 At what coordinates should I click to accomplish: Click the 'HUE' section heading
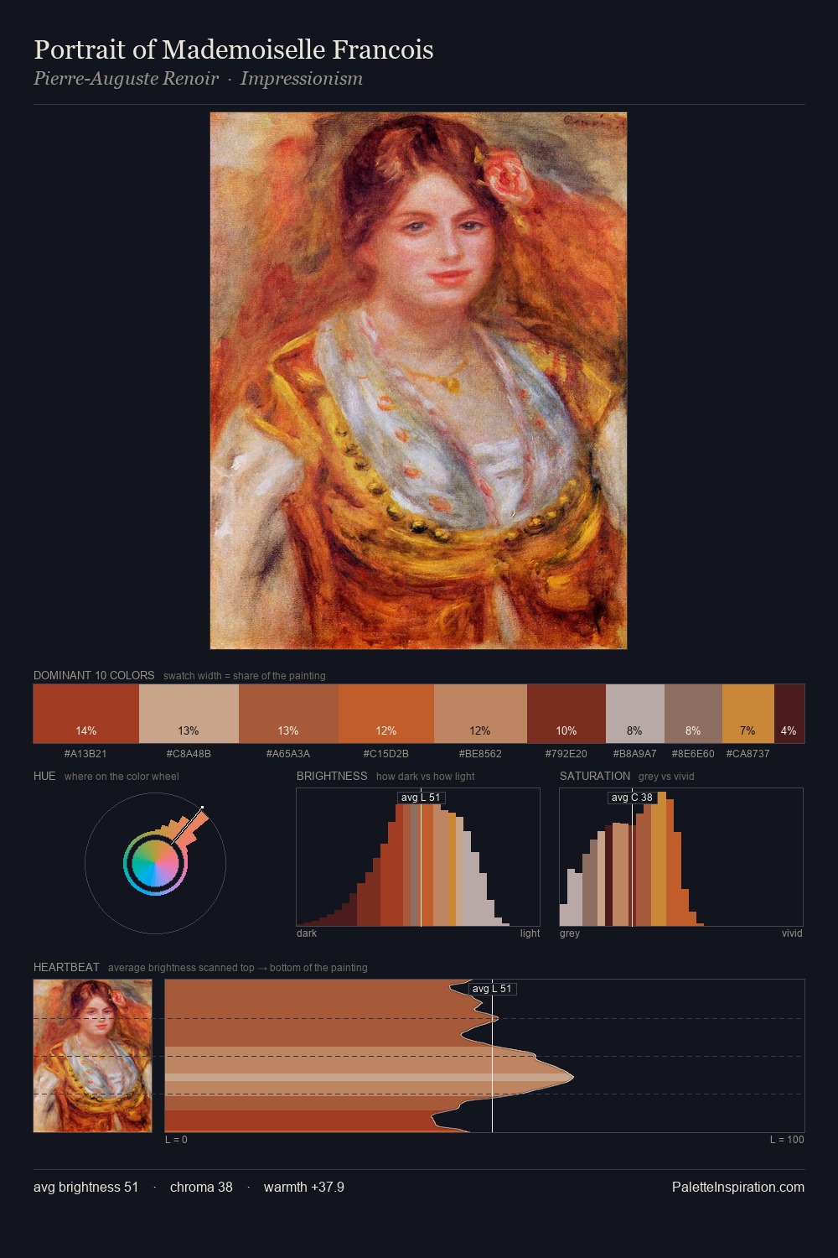coord(44,777)
